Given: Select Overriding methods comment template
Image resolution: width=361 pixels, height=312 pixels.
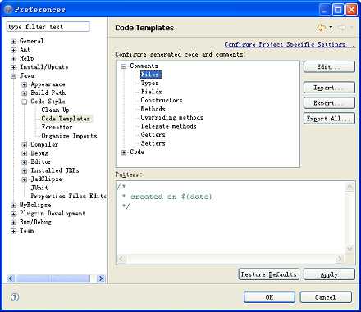Looking at the screenshot, I should point(171,117).
